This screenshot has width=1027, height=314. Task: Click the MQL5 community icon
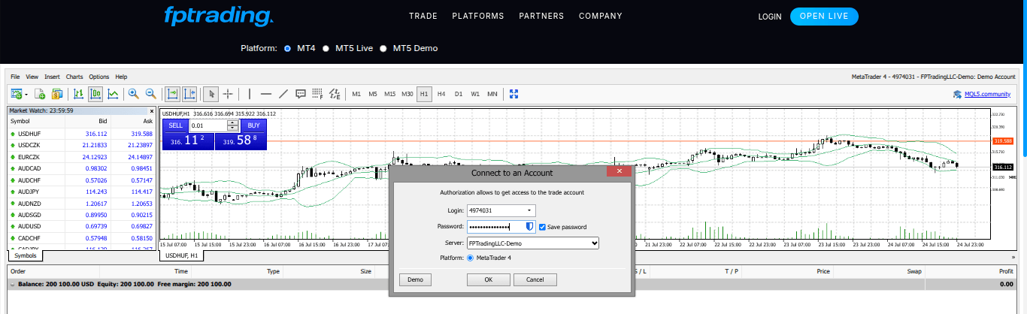(x=957, y=94)
